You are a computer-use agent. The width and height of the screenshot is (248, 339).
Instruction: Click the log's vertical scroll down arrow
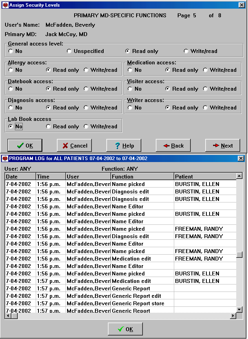(x=239, y=310)
